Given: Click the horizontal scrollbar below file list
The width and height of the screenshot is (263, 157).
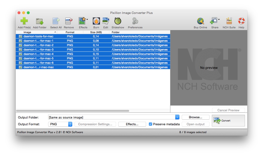Looking at the screenshot, I should pyautogui.click(x=72, y=111).
